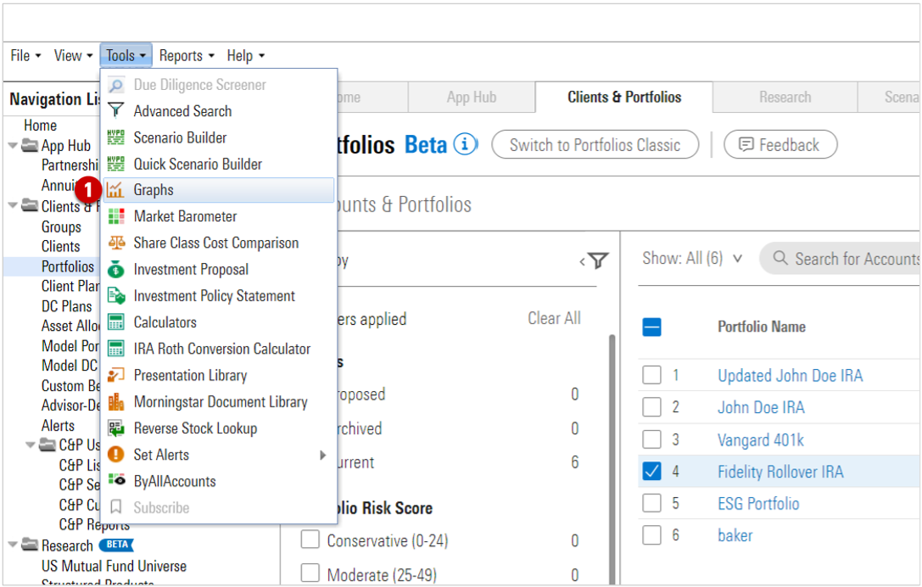Enable the Conservative (0-24) risk filter
This screenshot has width=922, height=587.
pyautogui.click(x=310, y=539)
